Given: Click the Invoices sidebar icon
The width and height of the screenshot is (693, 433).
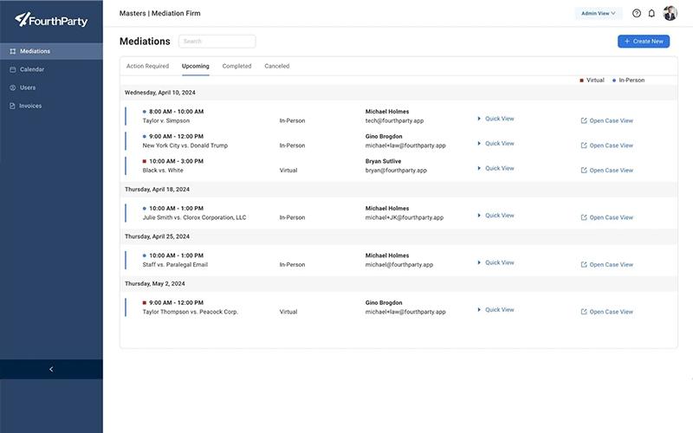Looking at the screenshot, I should pos(13,106).
